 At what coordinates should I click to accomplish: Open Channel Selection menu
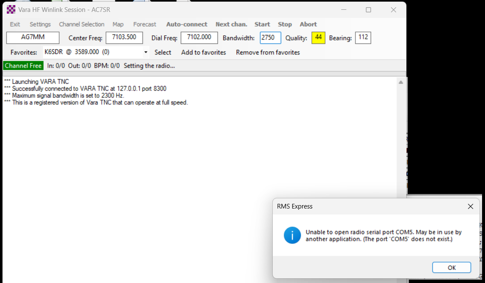[x=82, y=24]
